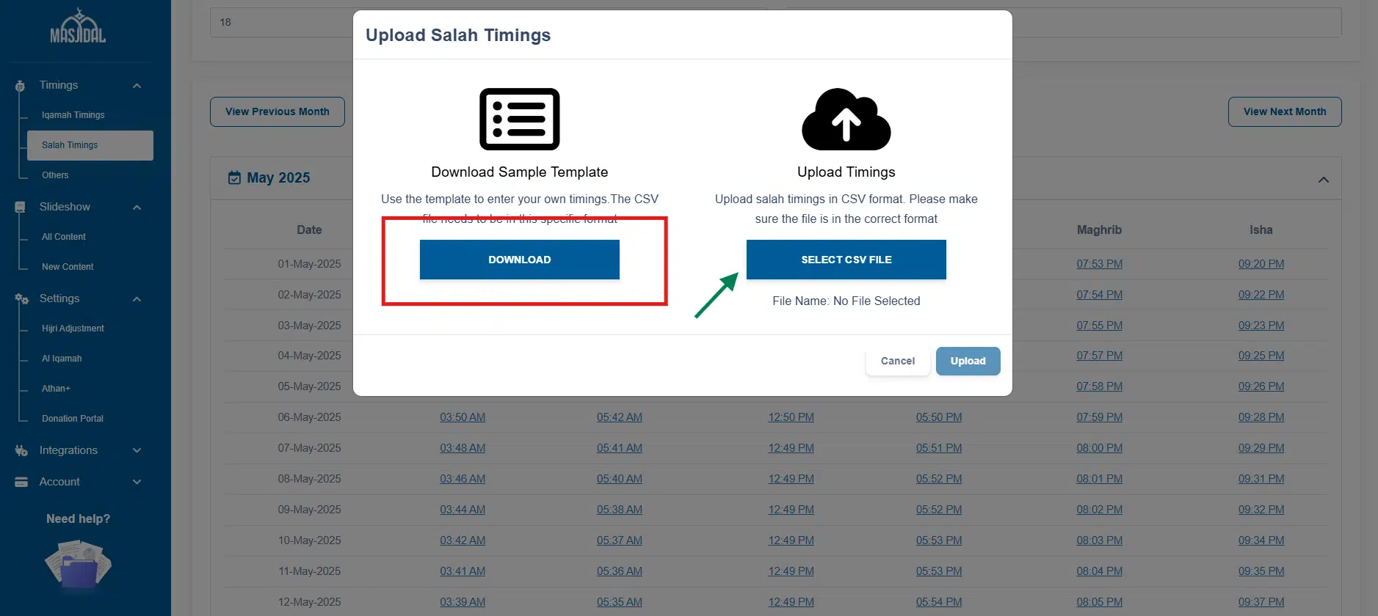Click the Settings gears icon

(x=21, y=299)
